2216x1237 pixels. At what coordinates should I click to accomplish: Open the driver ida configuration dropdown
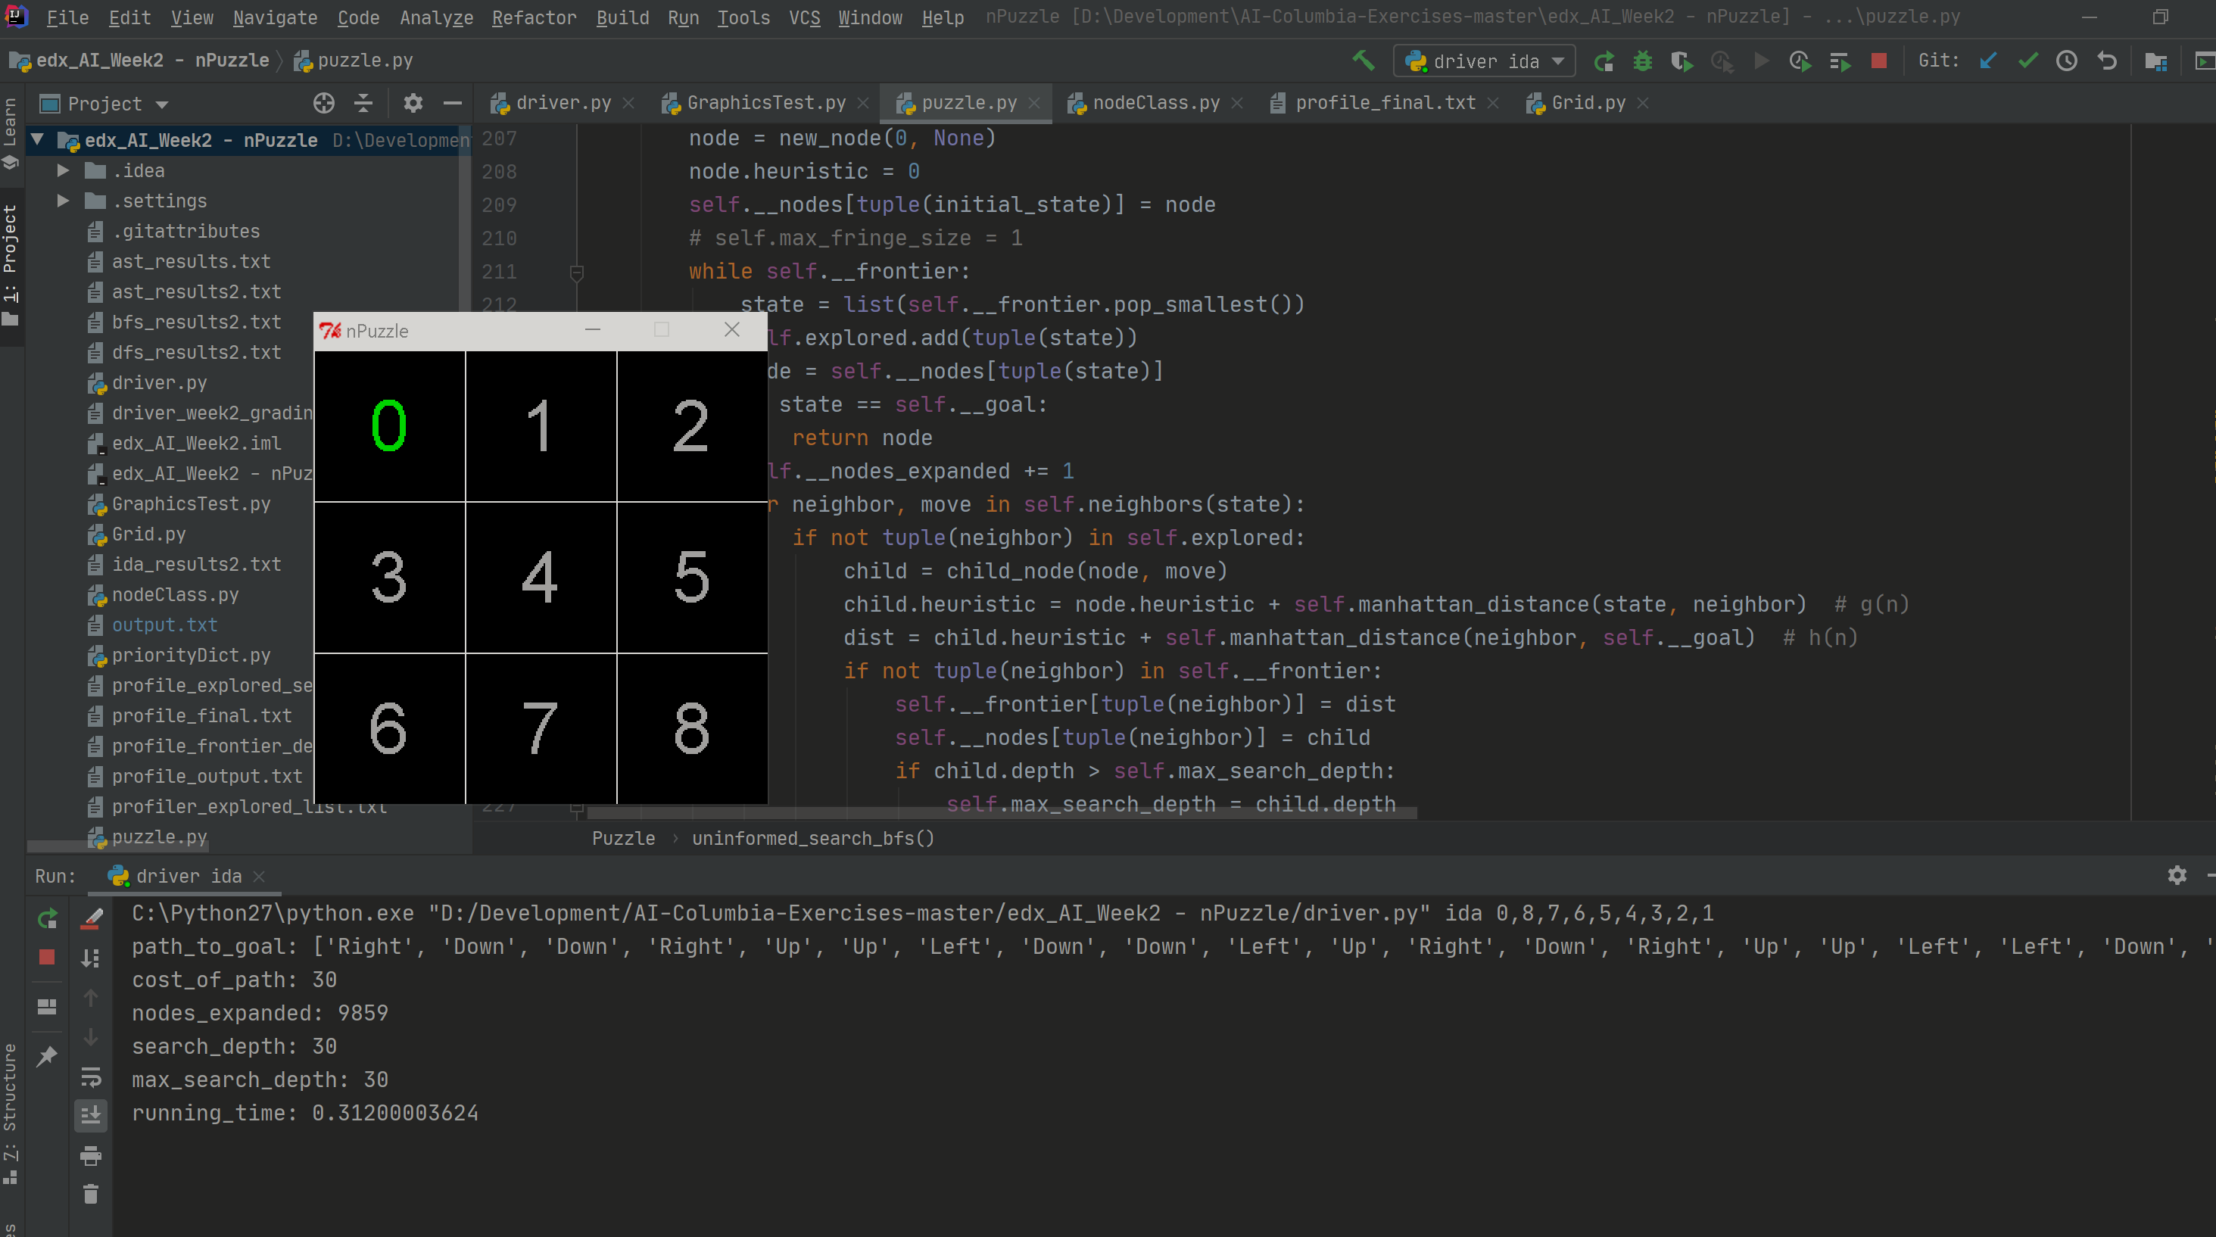[x=1557, y=61]
